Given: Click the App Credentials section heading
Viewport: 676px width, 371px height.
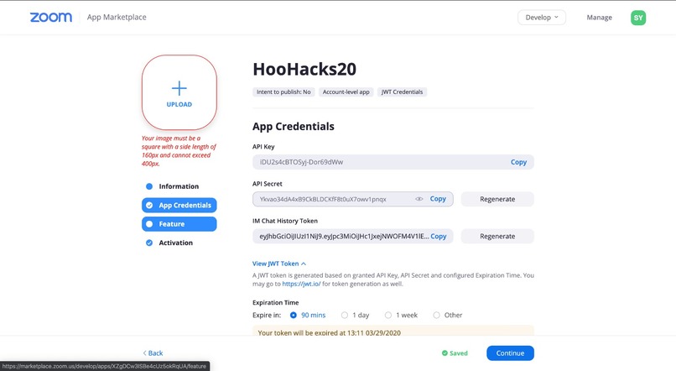Looking at the screenshot, I should tap(294, 127).
